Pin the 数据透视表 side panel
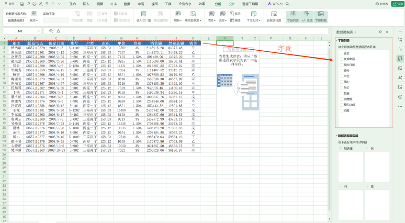This screenshot has height=223, width=405. tap(380, 32)
